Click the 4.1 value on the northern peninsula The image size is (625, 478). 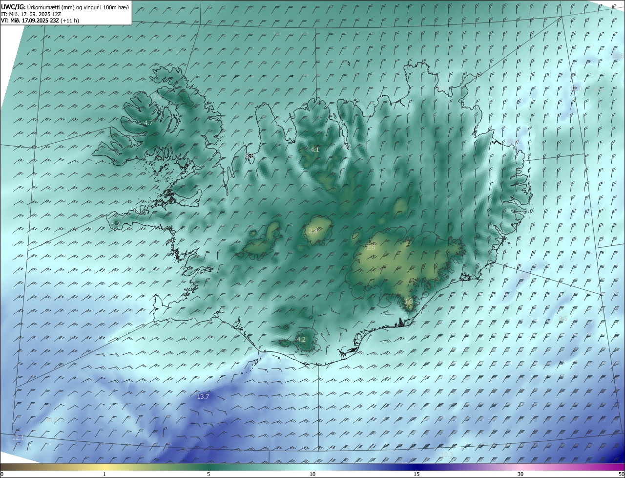coord(315,150)
